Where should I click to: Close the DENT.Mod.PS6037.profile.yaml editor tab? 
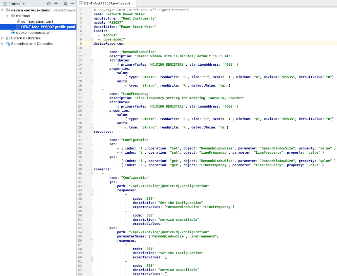pyautogui.click(x=133, y=4)
